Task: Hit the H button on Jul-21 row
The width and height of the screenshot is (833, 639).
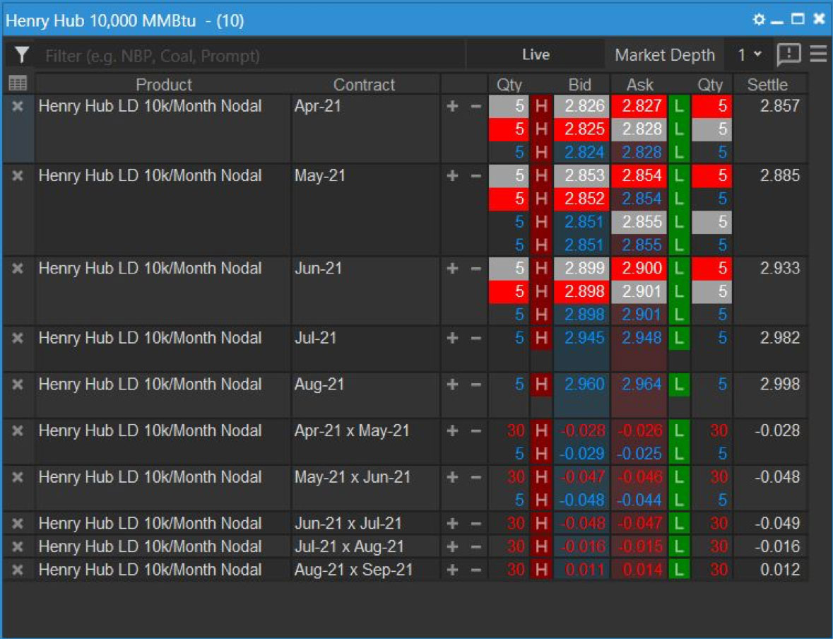Action: point(540,338)
